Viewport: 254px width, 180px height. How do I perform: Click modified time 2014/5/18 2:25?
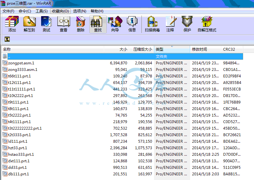click(x=205, y=154)
